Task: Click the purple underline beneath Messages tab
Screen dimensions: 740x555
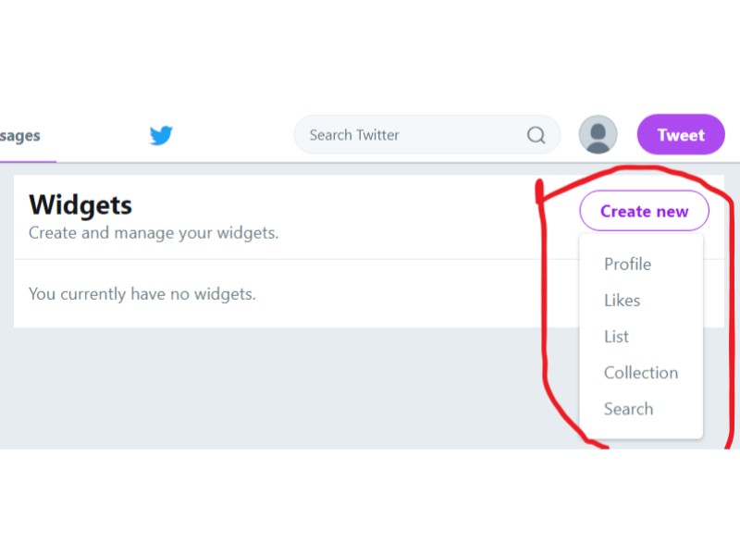Action: coord(28,161)
